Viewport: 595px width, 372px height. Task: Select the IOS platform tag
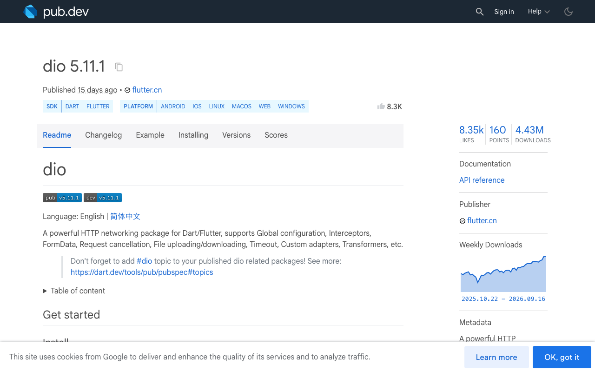tap(197, 106)
